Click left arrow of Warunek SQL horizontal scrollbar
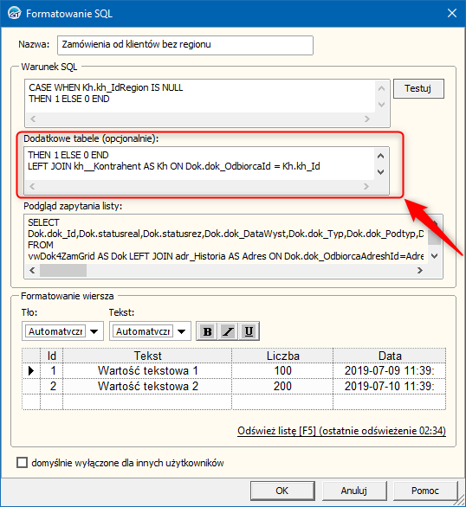This screenshot has width=466, height=507. [33, 119]
